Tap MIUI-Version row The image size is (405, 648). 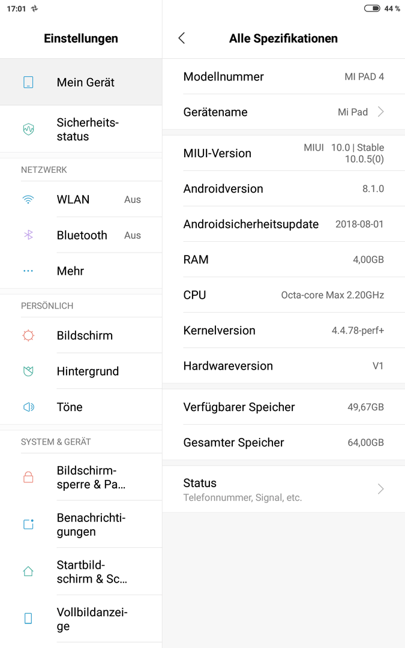283,153
